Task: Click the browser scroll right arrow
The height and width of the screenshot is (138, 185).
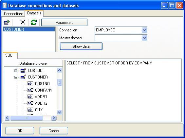Action: coord(54,118)
